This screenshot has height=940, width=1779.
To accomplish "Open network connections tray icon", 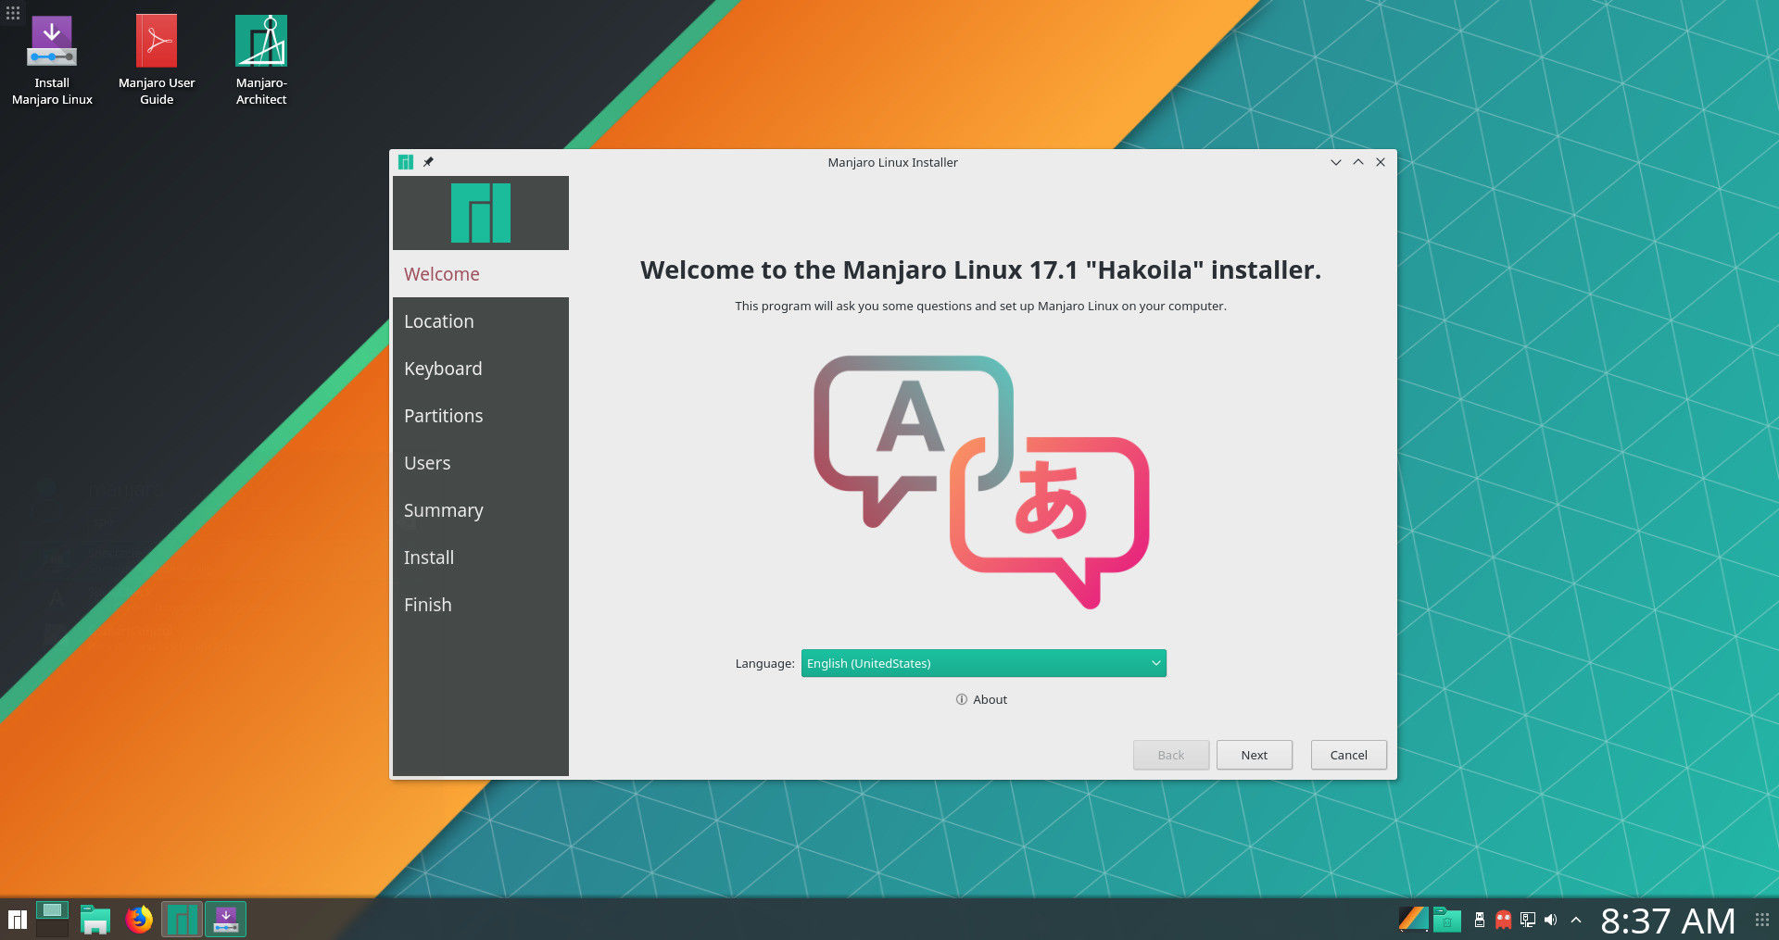I will 1528,920.
